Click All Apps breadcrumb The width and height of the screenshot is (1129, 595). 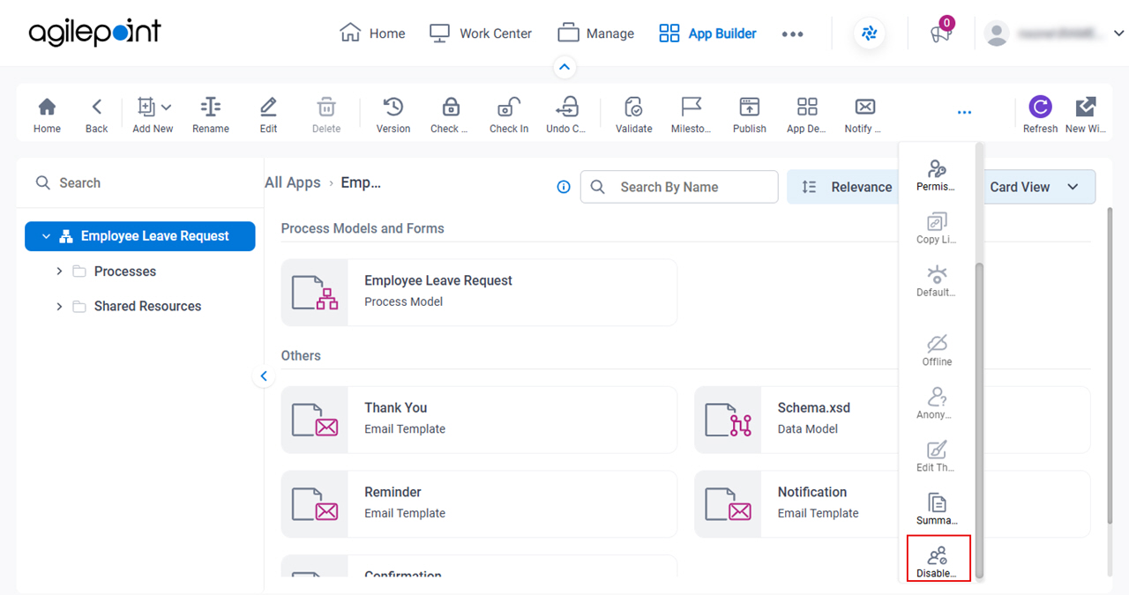click(293, 182)
